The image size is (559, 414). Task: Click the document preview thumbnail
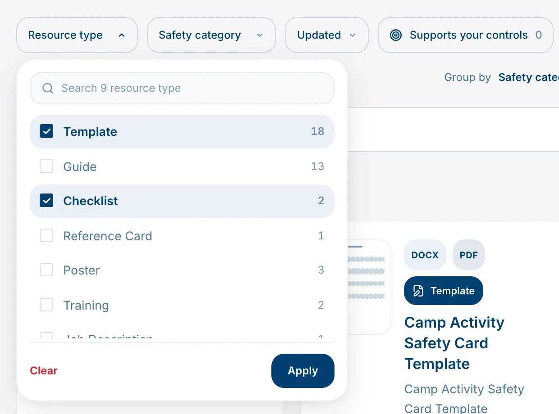(369, 287)
